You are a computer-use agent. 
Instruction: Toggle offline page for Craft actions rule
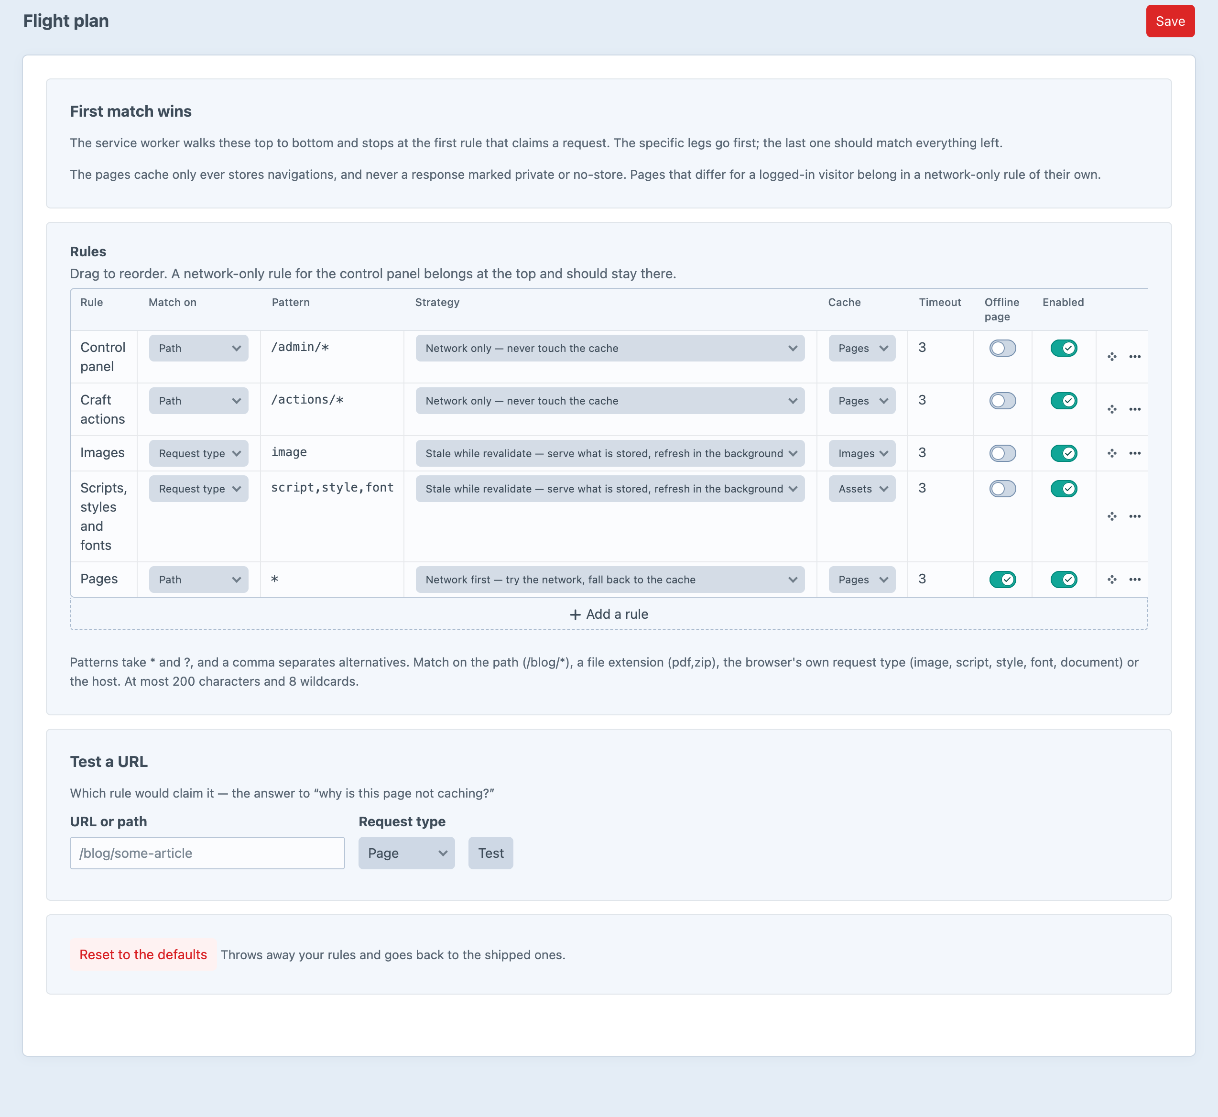point(1002,401)
